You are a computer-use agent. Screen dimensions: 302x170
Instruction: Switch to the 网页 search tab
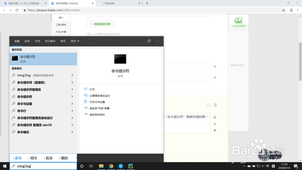[63, 41]
